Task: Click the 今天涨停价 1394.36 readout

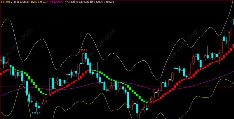Action: 77,2
